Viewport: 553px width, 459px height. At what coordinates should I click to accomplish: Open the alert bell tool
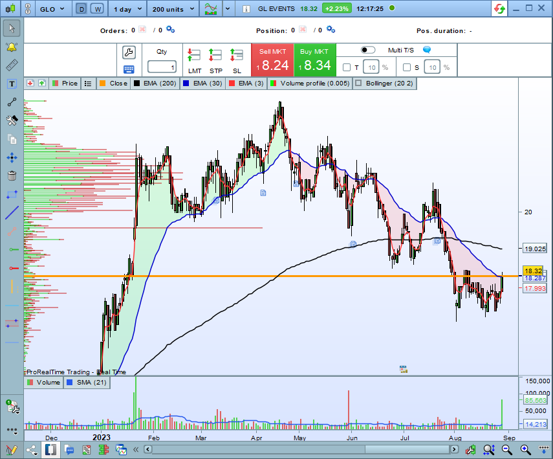point(12,47)
